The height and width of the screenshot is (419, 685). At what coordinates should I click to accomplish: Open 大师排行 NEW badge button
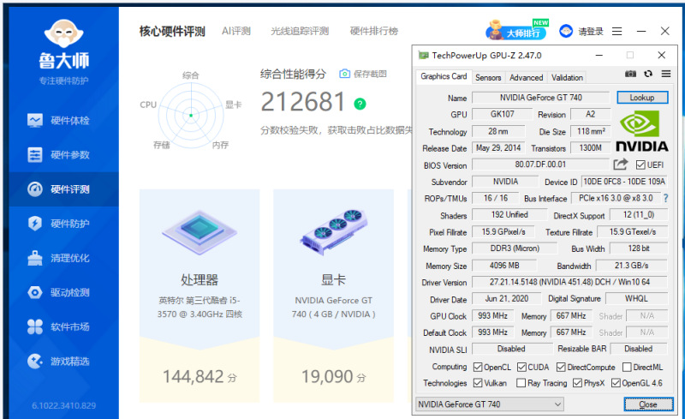[x=517, y=30]
